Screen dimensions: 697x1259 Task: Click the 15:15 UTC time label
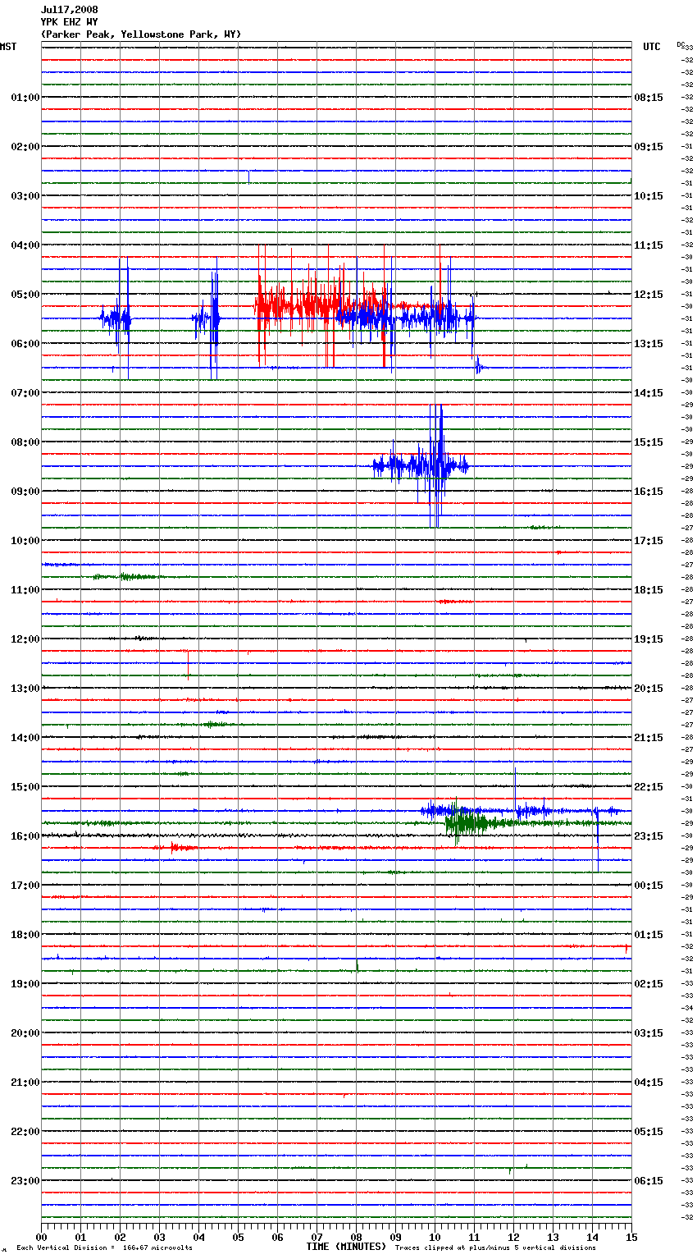tap(649, 442)
